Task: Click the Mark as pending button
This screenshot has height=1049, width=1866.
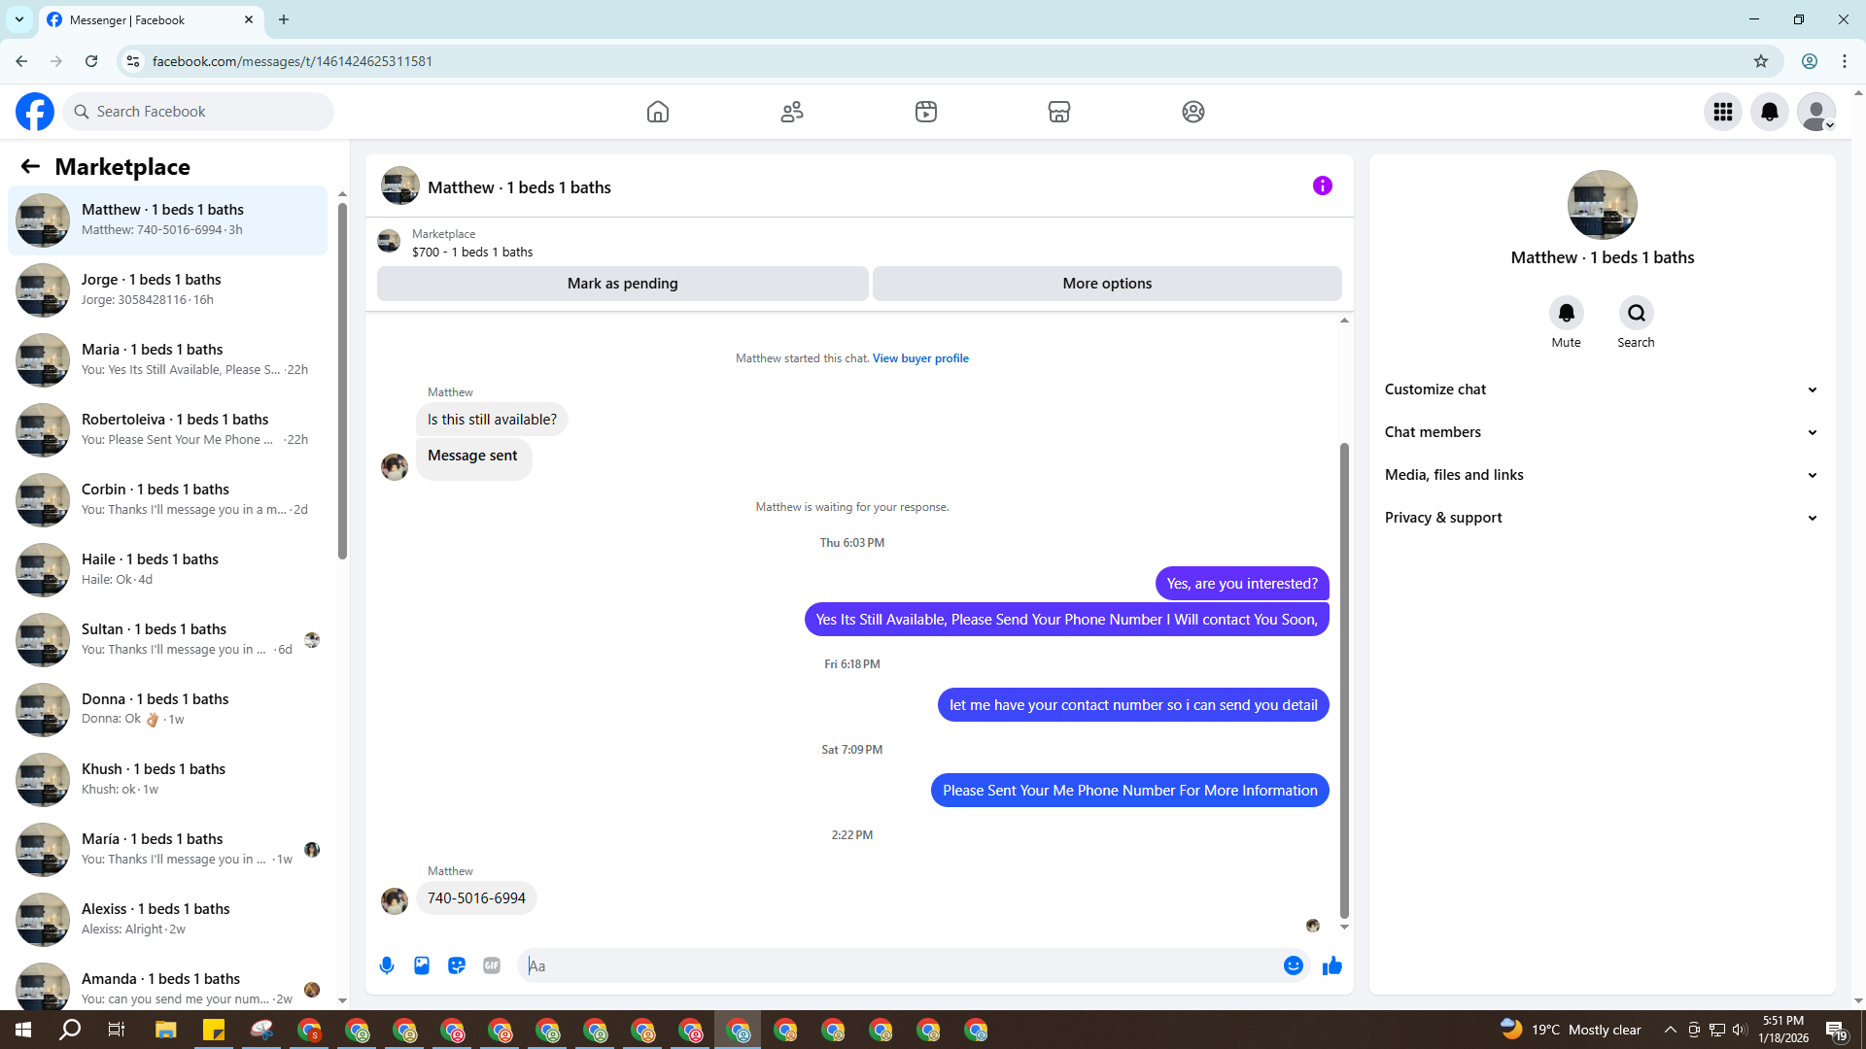Action: point(622,284)
